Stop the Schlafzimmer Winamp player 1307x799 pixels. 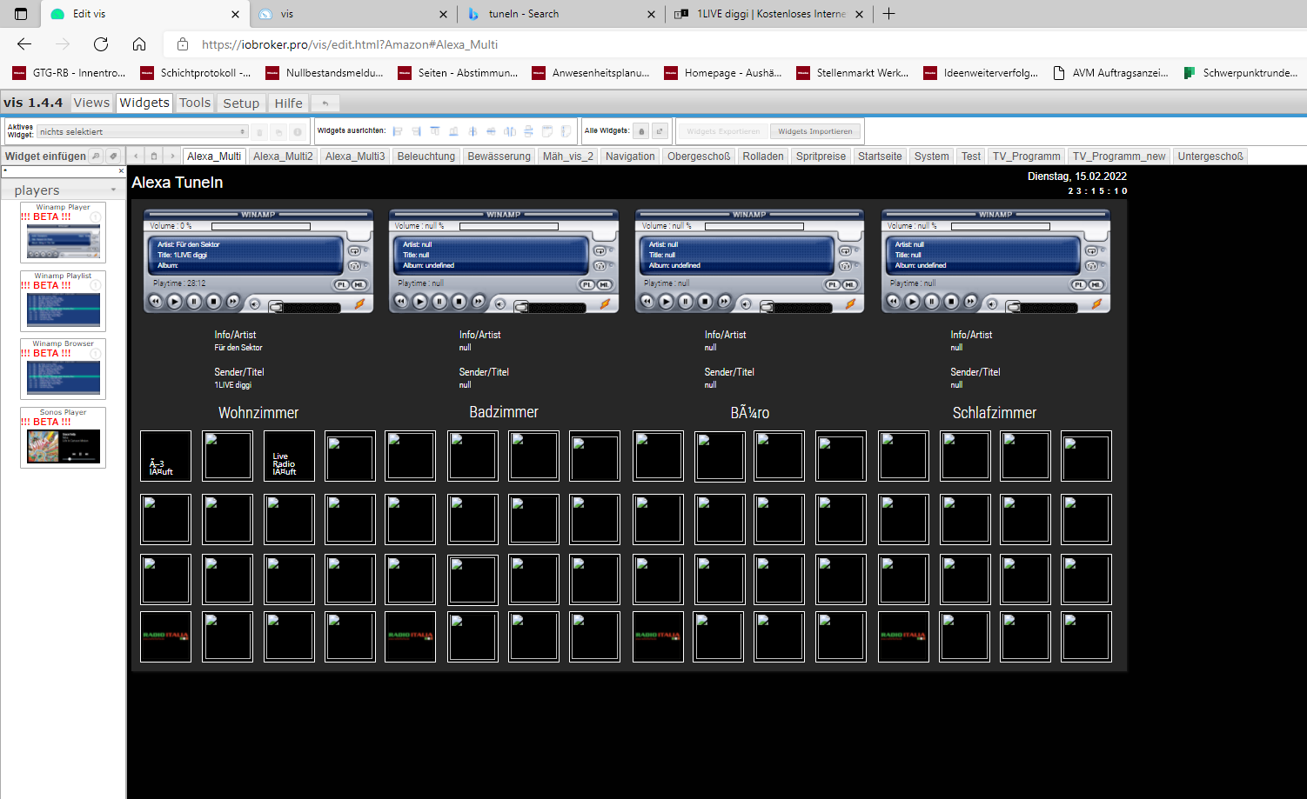click(x=951, y=302)
